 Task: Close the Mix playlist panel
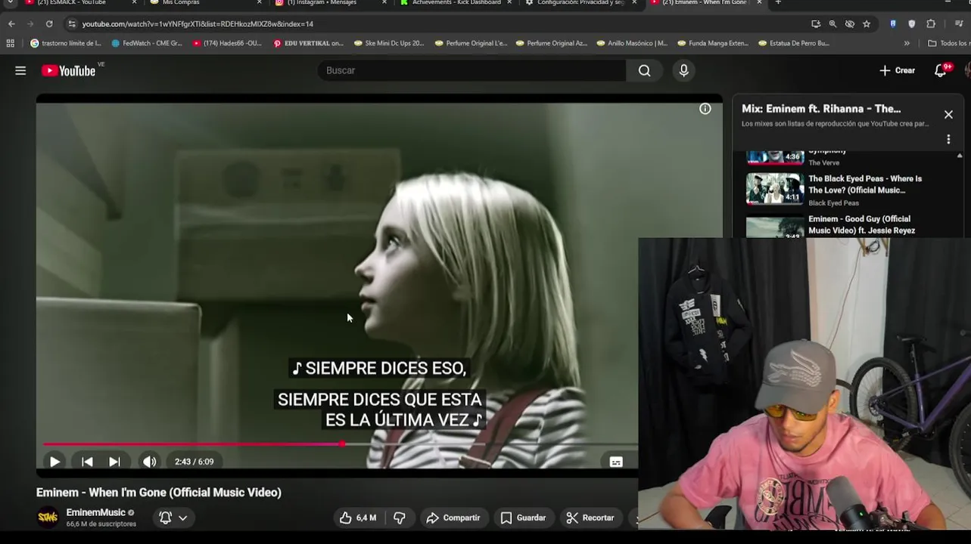tap(948, 115)
